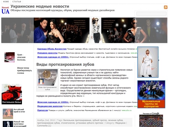Click the Altai fire thumbnail
This screenshot has height=127, width=169.
[8, 114]
